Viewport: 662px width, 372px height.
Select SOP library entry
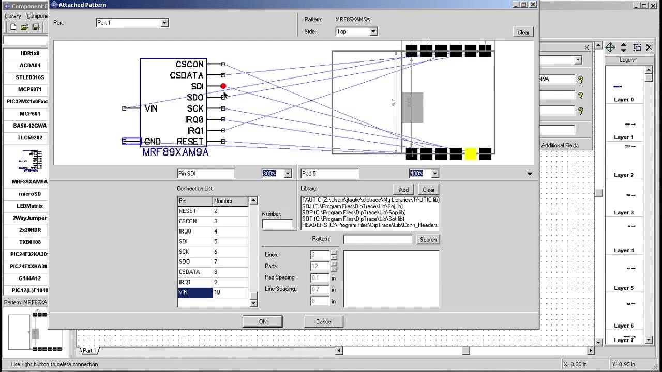click(x=370, y=212)
